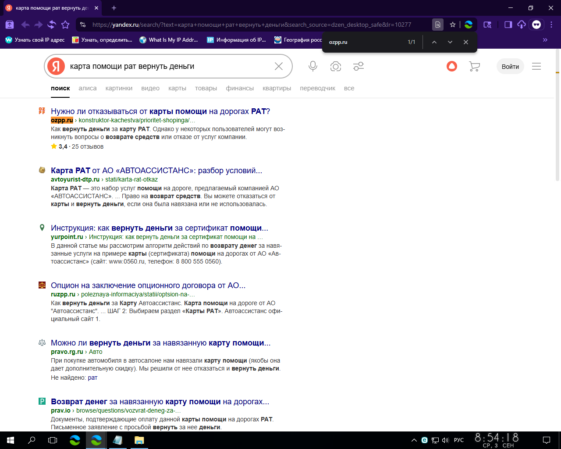
Task: Open the notification center icon
Action: 547,440
